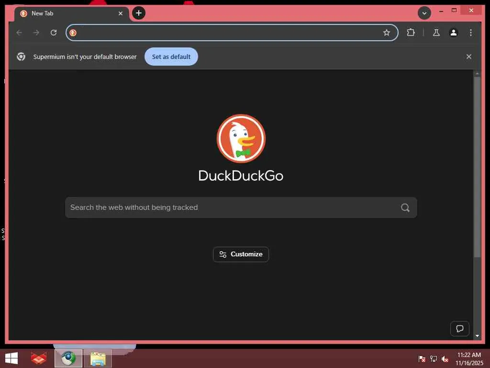Maximize the Supermium window
This screenshot has width=490, height=368.
coord(455,11)
